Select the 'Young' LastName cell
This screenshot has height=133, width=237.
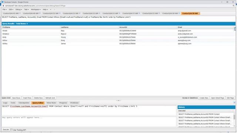pos(89,37)
